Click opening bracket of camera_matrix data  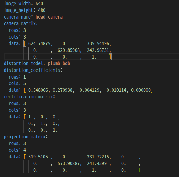pyautogui.click(x=25, y=43)
